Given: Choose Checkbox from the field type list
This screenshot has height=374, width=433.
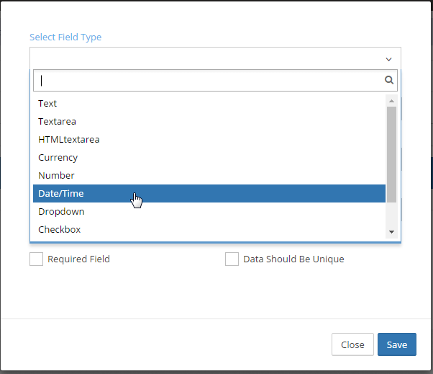Looking at the screenshot, I should pyautogui.click(x=59, y=230).
